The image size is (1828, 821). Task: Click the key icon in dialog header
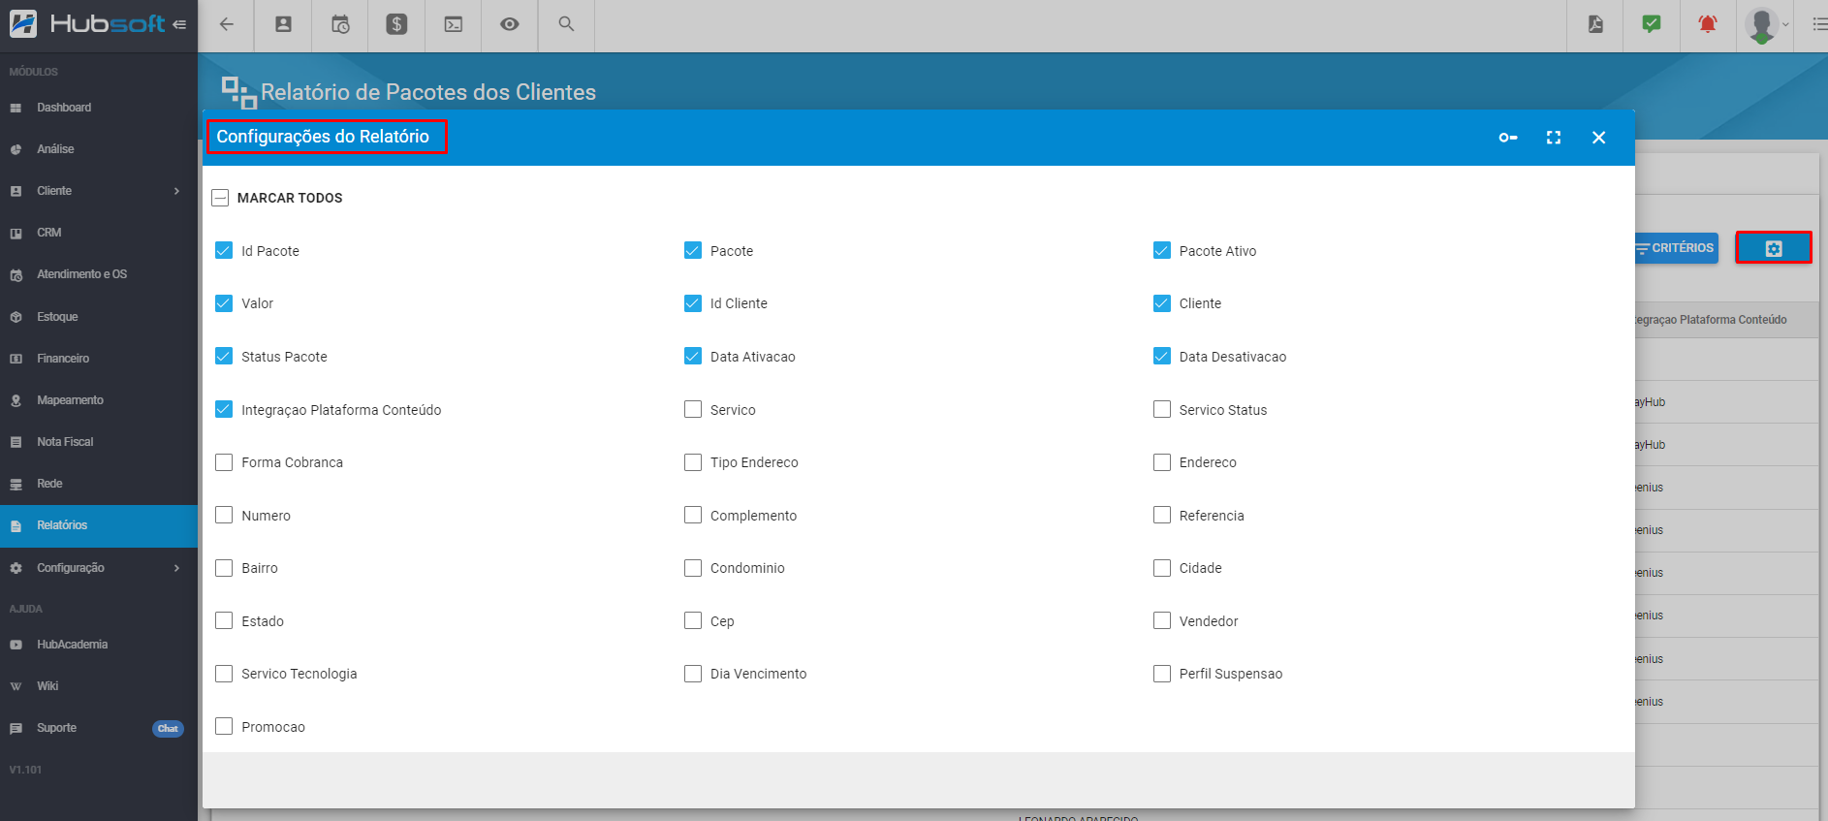pos(1508,138)
